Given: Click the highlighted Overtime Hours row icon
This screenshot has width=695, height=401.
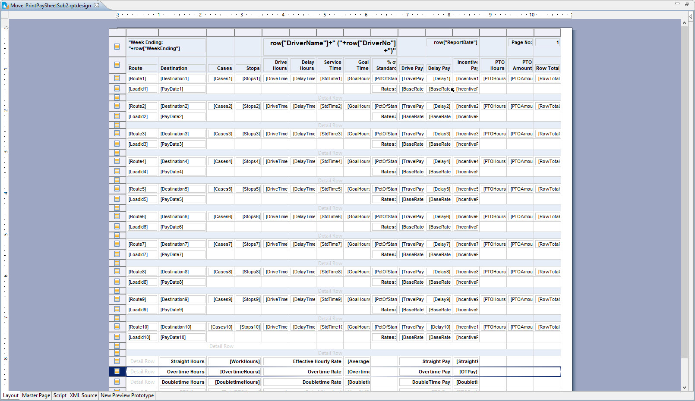Looking at the screenshot, I should (117, 371).
